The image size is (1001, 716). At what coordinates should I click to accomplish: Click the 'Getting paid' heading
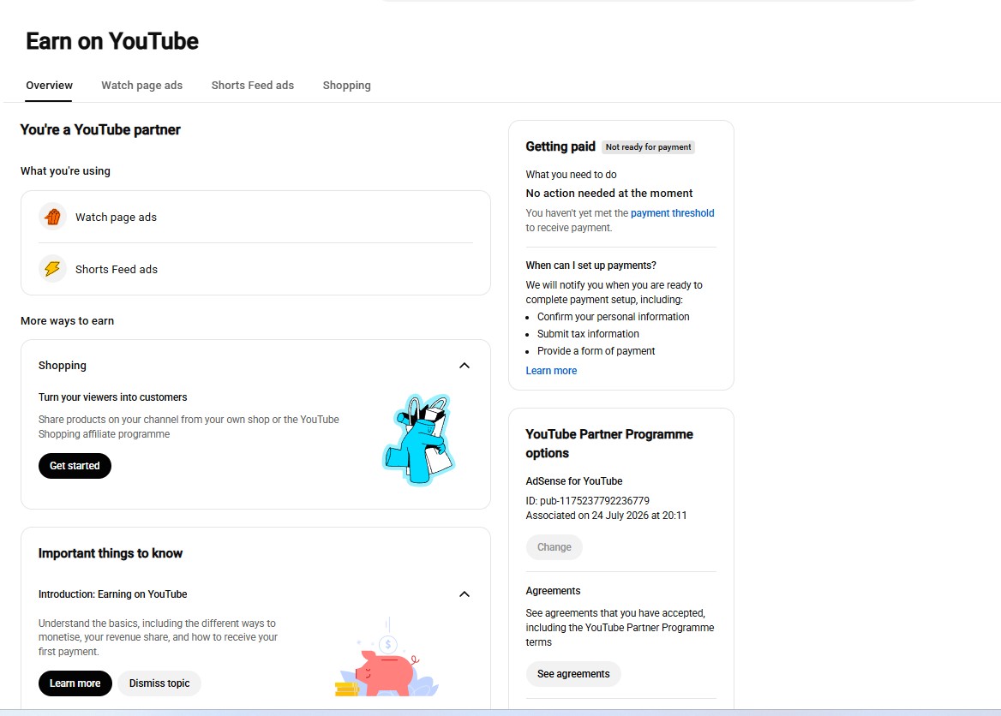pos(560,146)
